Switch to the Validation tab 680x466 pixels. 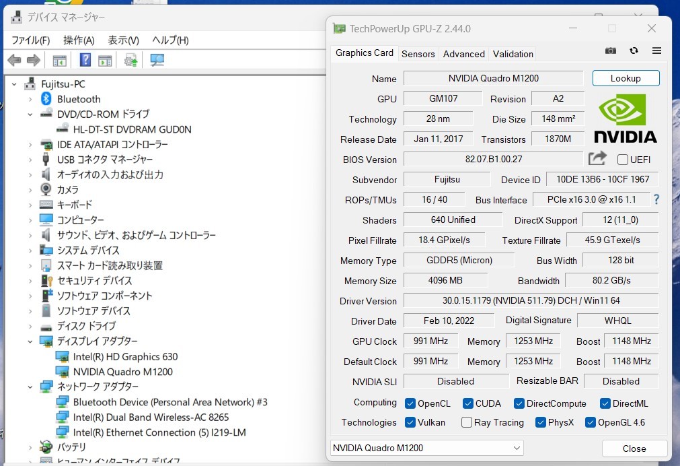(x=513, y=54)
